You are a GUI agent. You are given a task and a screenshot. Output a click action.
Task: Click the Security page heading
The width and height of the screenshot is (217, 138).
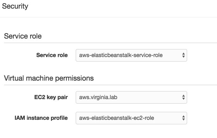[x=15, y=6]
